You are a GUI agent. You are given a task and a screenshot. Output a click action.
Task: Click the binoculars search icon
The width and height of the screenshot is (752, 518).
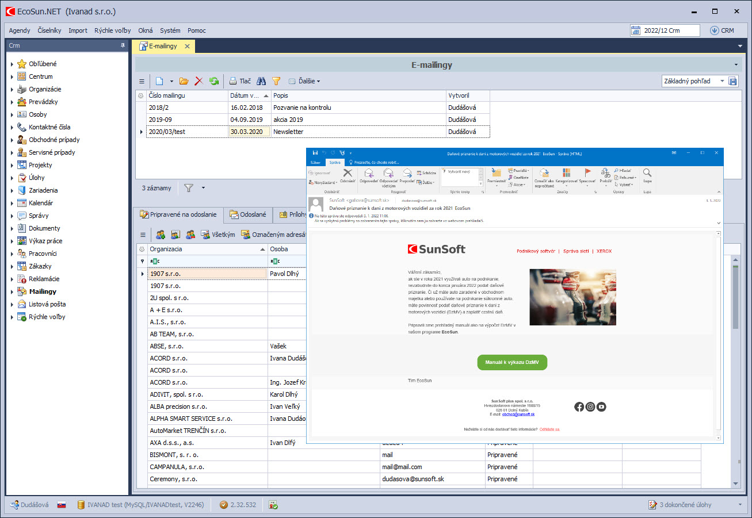[x=261, y=81]
